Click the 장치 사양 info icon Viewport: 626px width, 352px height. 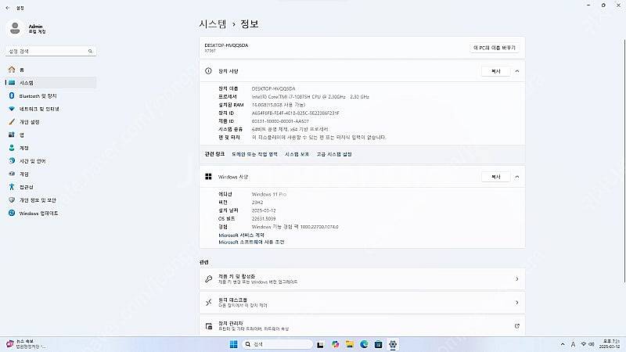pos(208,71)
